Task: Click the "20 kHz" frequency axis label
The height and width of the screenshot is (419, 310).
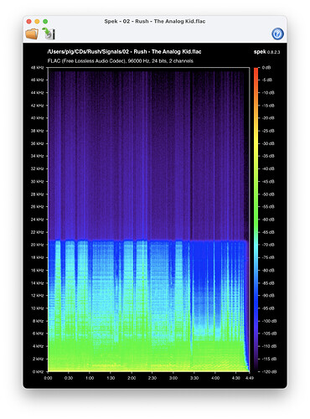Action: click(x=38, y=245)
